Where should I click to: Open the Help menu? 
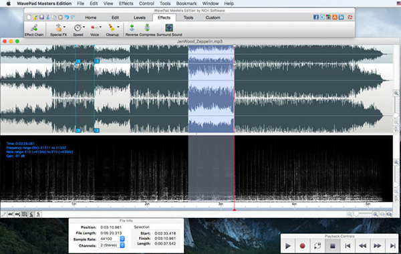pos(229,3)
